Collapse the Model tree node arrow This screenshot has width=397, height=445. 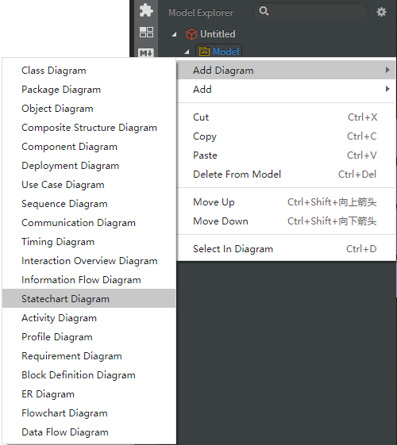click(x=187, y=52)
